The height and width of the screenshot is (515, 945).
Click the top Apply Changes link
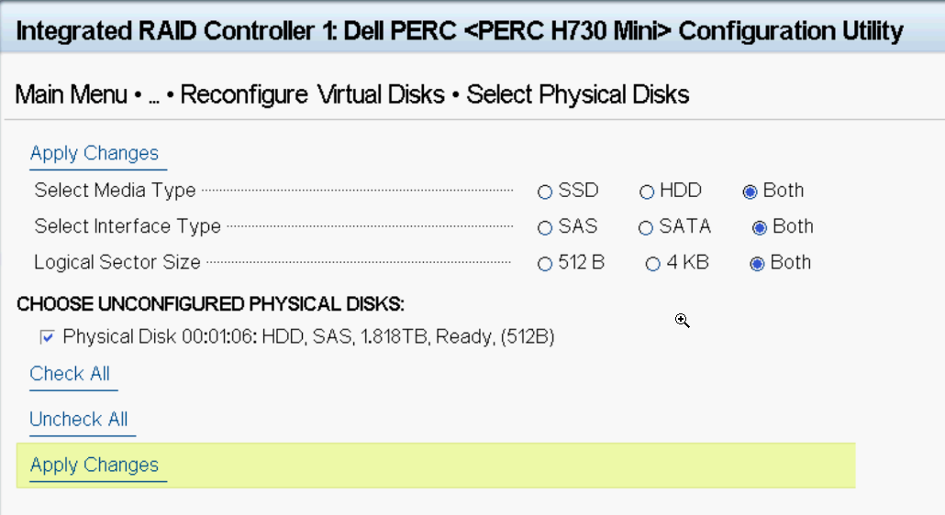pos(94,153)
